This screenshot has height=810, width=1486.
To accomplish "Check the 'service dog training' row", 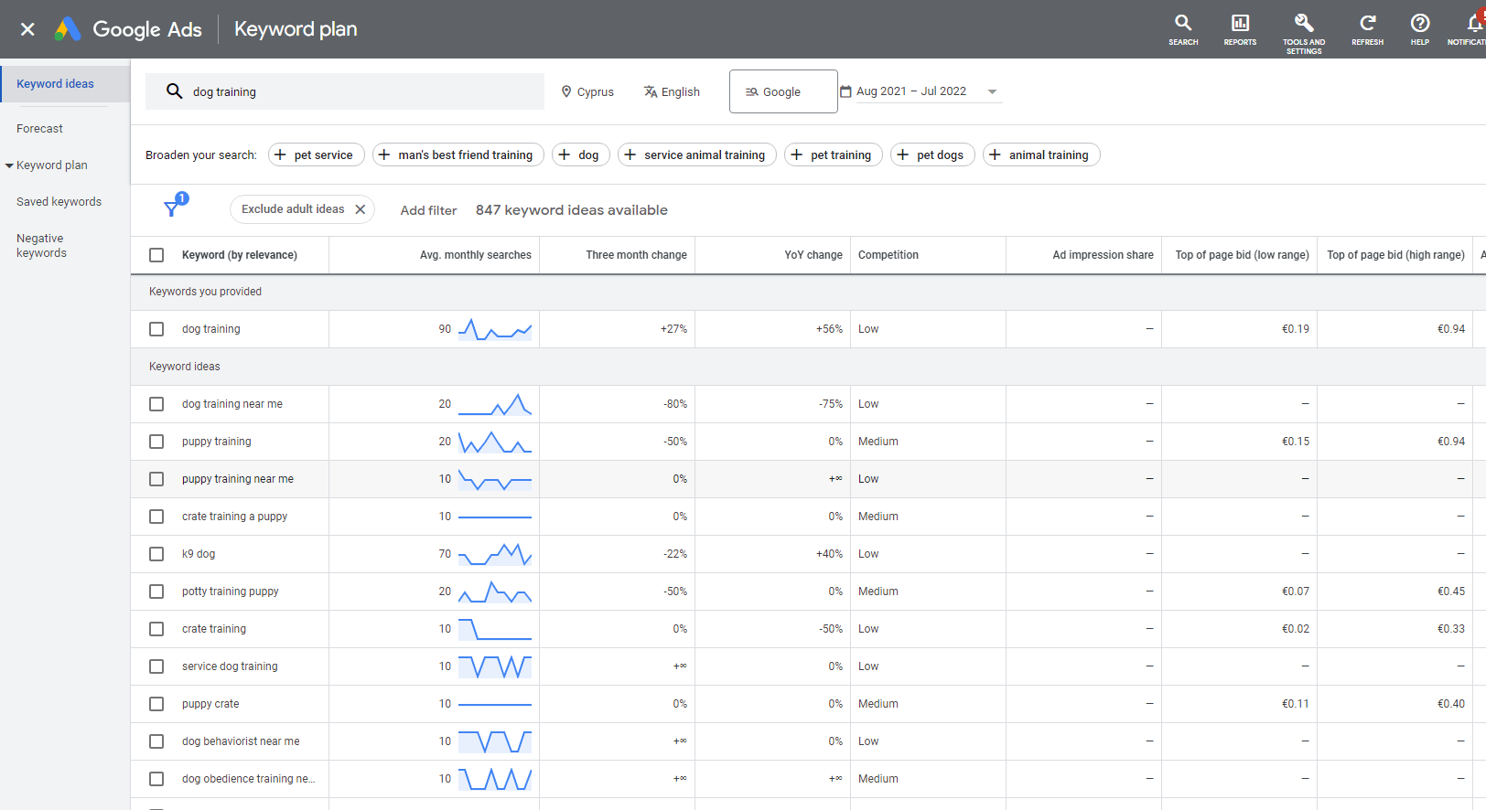I will click(x=156, y=666).
